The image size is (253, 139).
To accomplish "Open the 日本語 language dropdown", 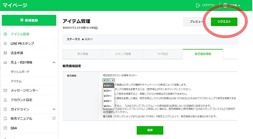I will tap(235, 5).
